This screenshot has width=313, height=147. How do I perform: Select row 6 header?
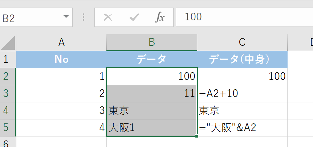pyautogui.click(x=8, y=142)
